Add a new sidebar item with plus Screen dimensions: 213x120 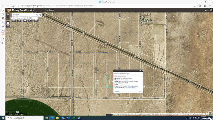[x=2, y=43]
